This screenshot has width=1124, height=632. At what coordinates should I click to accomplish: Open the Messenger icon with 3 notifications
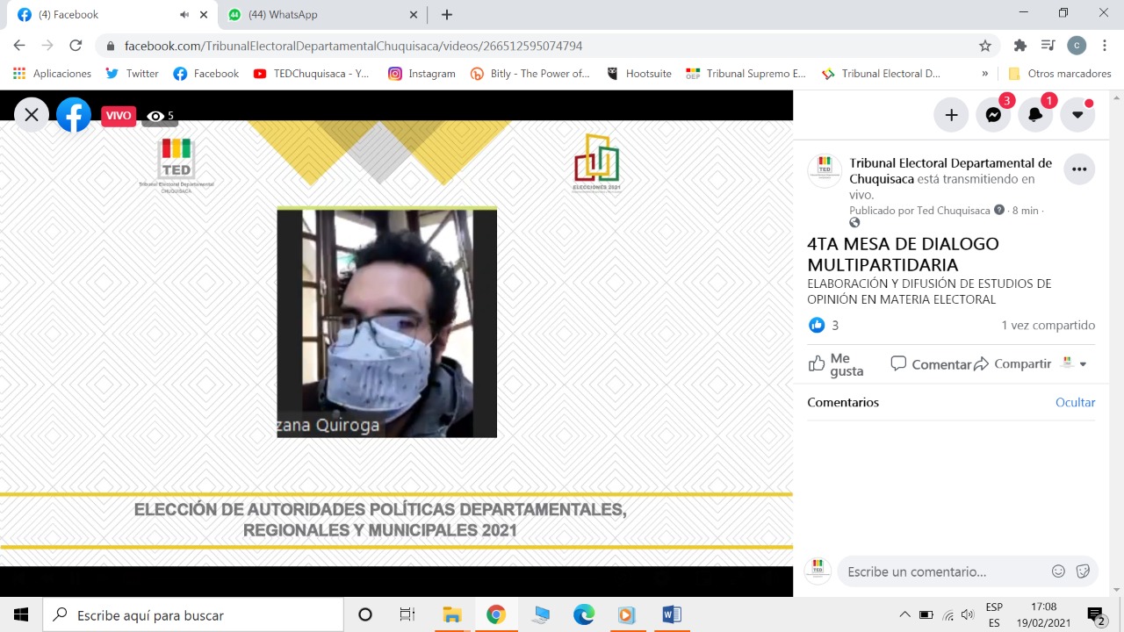point(993,115)
